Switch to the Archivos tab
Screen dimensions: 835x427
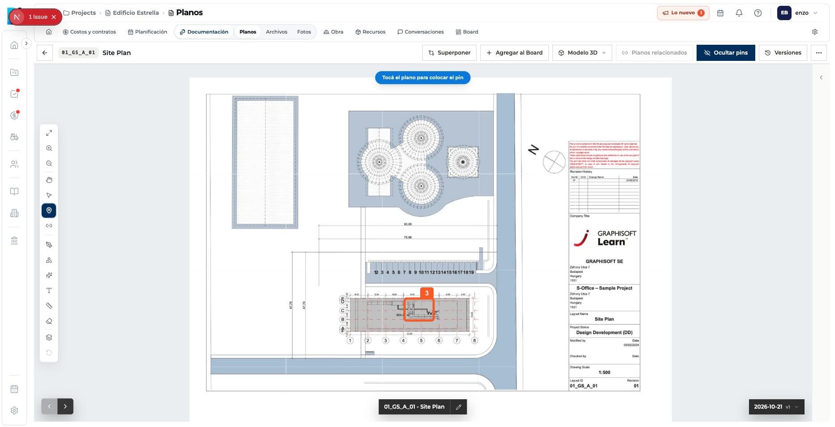pos(276,32)
